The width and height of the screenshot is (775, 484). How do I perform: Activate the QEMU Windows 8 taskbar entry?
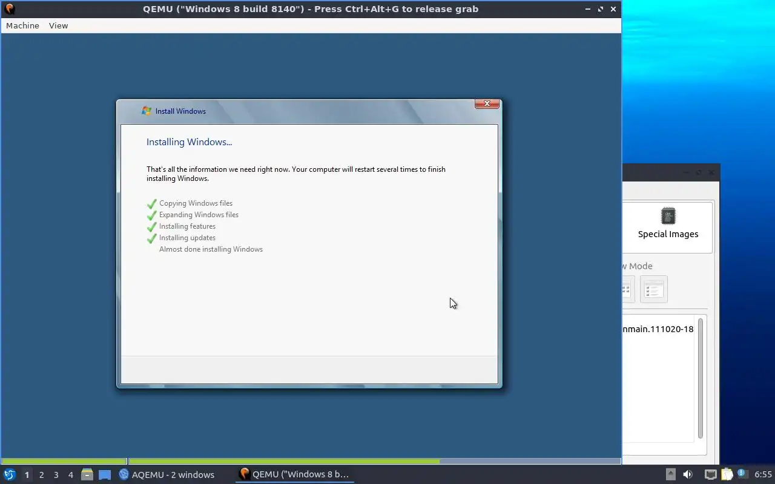click(x=294, y=474)
